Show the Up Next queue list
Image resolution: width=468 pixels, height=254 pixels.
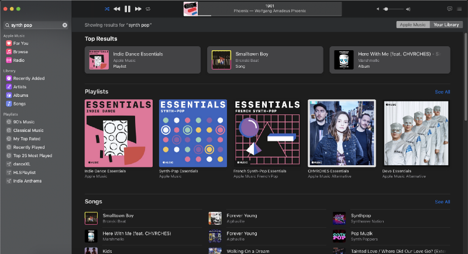pos(460,9)
